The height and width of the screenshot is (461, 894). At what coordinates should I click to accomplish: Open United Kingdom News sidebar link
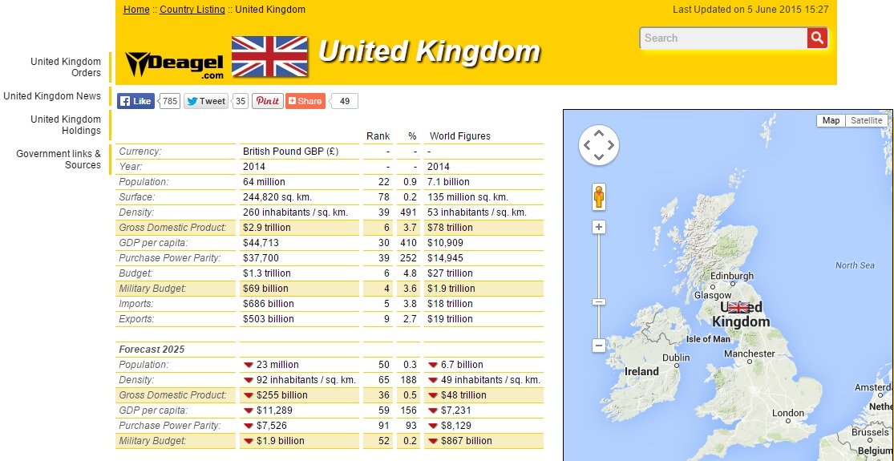point(52,95)
